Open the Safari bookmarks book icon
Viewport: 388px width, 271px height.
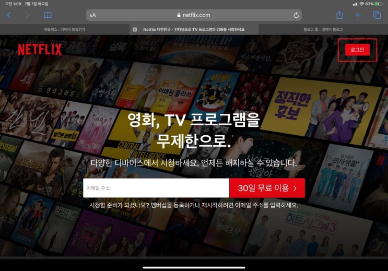48,15
